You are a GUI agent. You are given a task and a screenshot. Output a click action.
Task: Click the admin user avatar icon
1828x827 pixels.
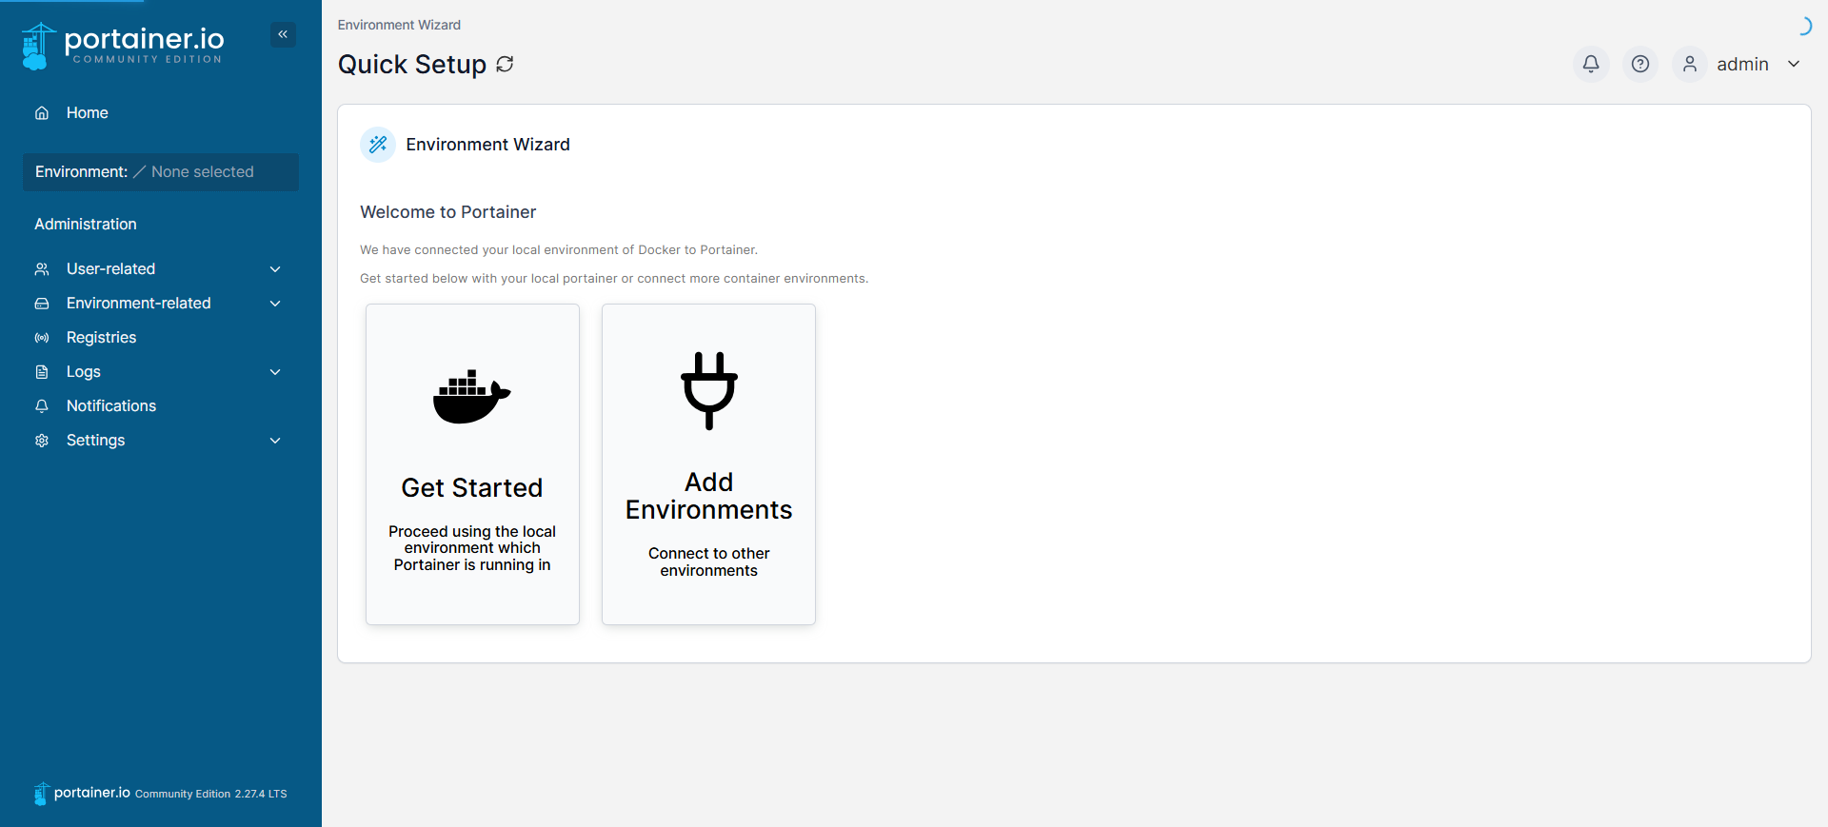coord(1690,64)
